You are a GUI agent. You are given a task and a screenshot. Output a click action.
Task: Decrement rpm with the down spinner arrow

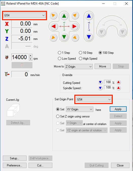click(x=31, y=59)
